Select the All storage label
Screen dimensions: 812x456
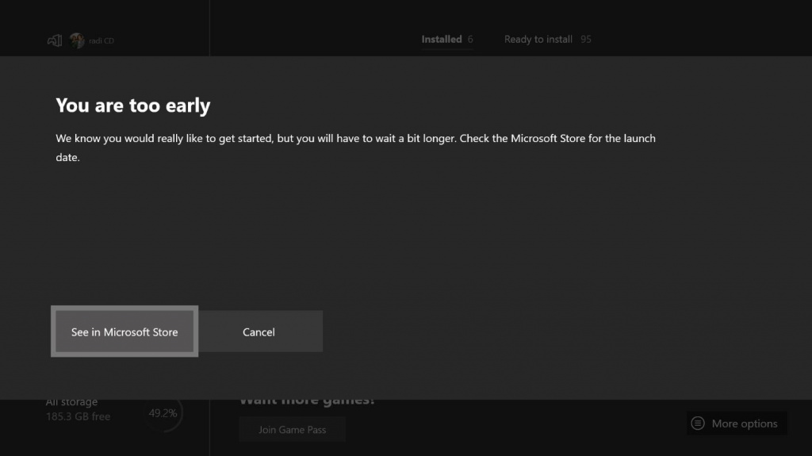[71, 402]
